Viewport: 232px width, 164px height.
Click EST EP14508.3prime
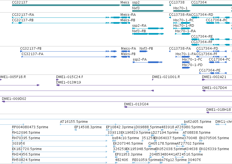click(88, 127)
